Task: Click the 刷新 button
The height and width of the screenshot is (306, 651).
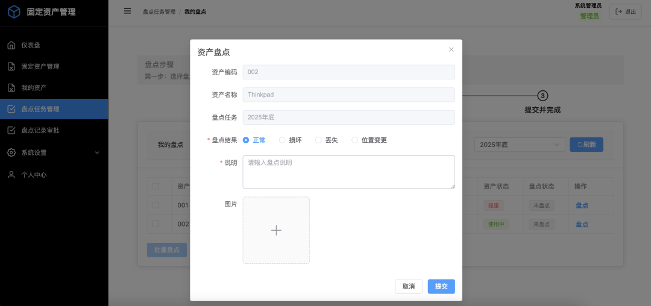Action: click(x=587, y=145)
